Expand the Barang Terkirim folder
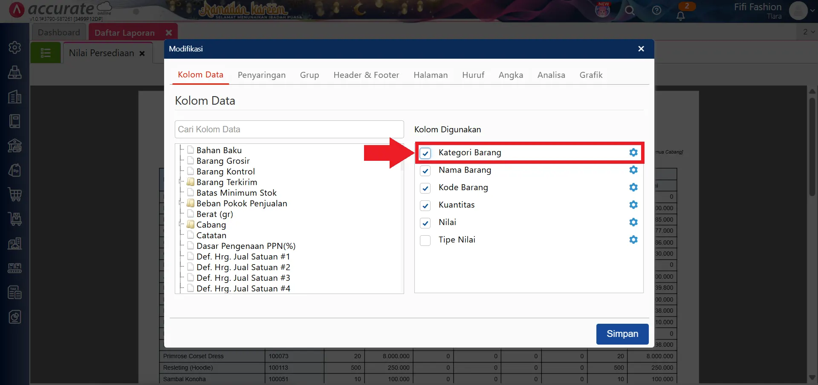Screen dimensions: 818x385 pos(182,182)
